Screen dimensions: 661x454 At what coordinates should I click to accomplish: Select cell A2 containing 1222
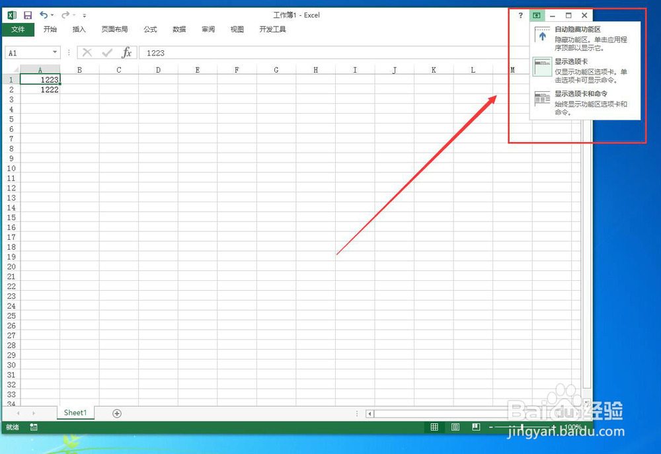[40, 89]
